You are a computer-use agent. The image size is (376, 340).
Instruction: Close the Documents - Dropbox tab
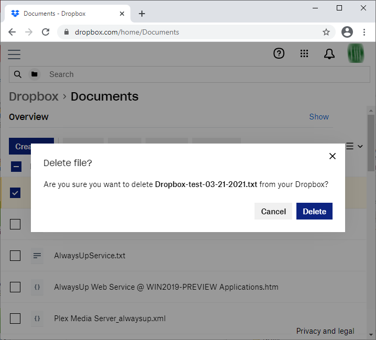pyautogui.click(x=122, y=14)
